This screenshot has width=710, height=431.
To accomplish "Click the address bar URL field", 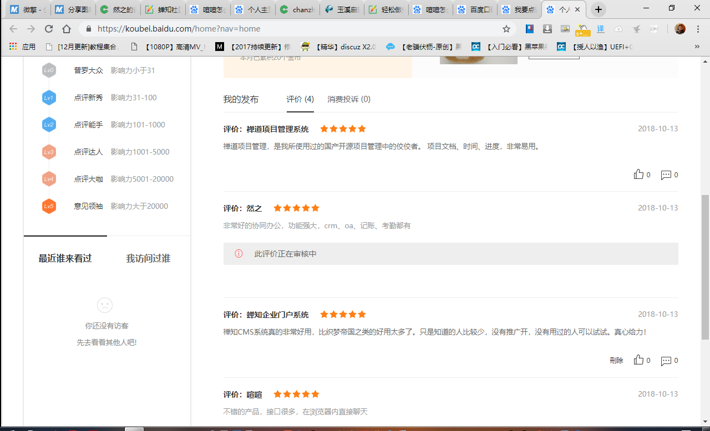I will tap(297, 29).
